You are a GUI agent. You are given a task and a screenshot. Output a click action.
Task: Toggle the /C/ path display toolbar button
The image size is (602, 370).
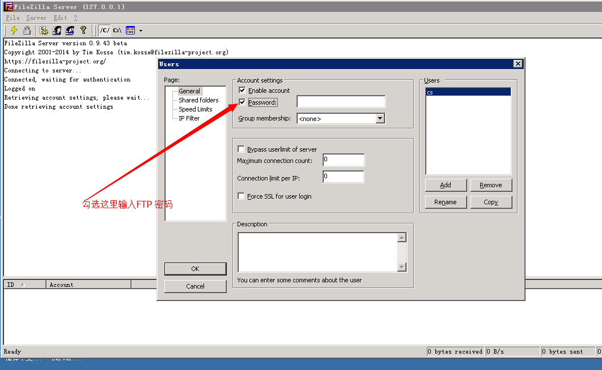pos(104,30)
